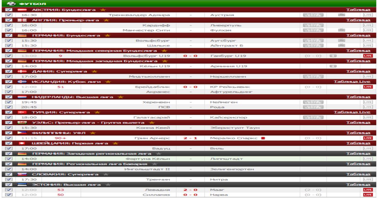Uncheck the АВСТРИЯ: Бундеслига league checkbox
Screen dimensions: 378x198
pos(9,10)
